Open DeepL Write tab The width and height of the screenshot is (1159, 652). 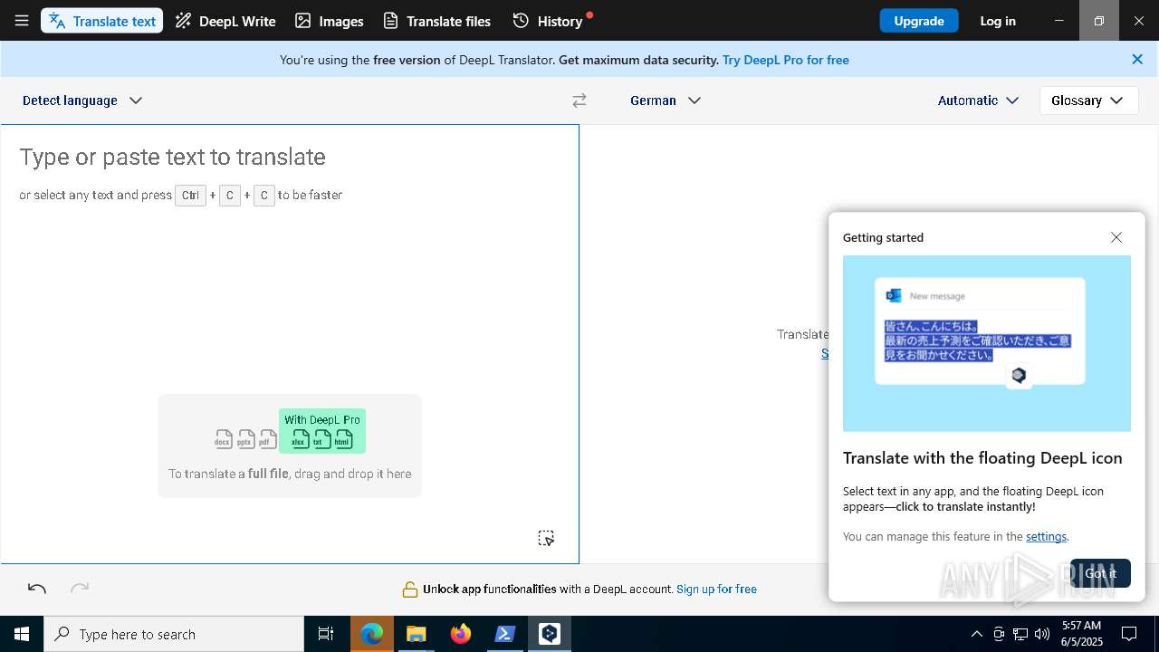(225, 21)
